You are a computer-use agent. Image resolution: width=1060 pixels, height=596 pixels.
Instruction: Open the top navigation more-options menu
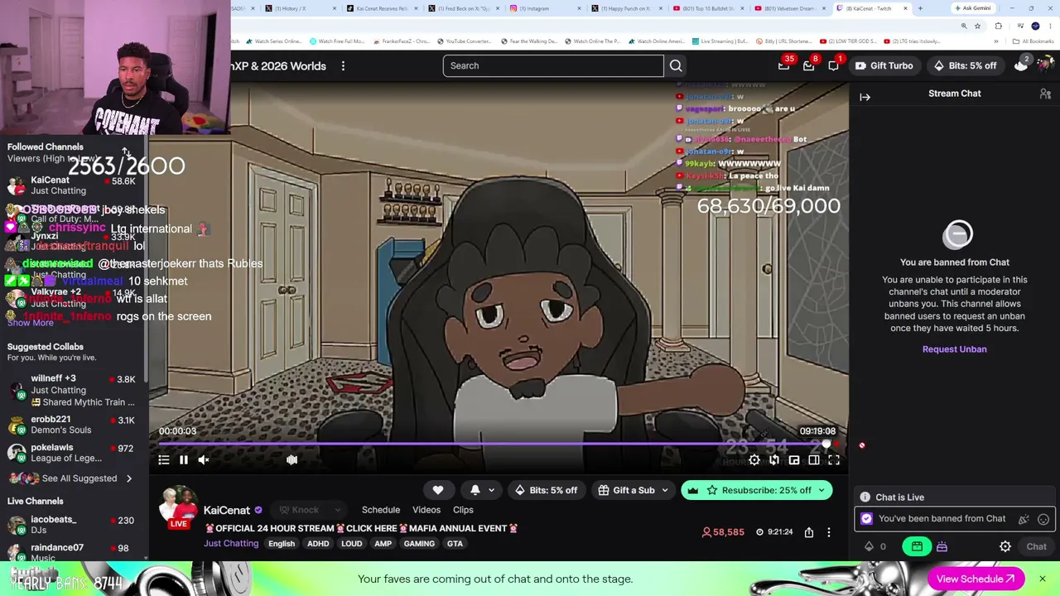pos(343,65)
